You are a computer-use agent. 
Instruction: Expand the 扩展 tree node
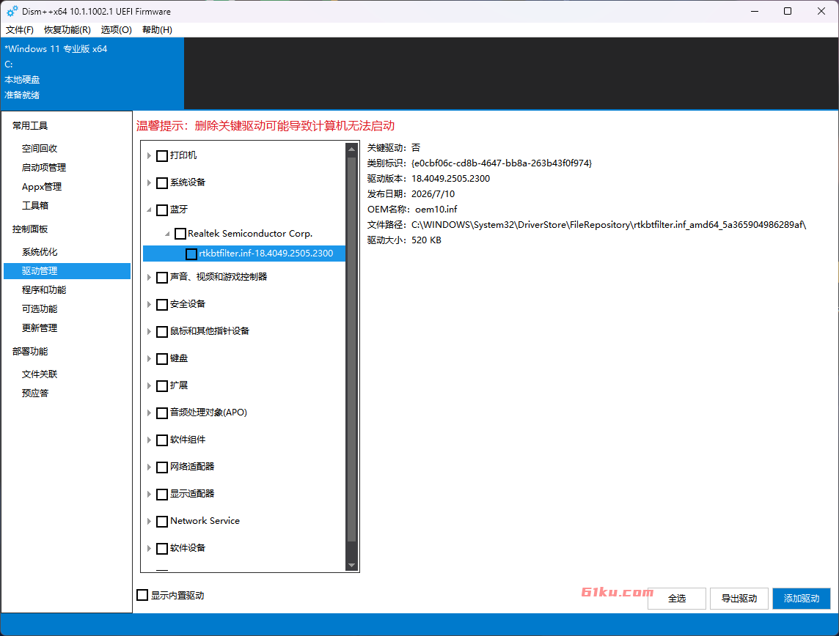150,386
